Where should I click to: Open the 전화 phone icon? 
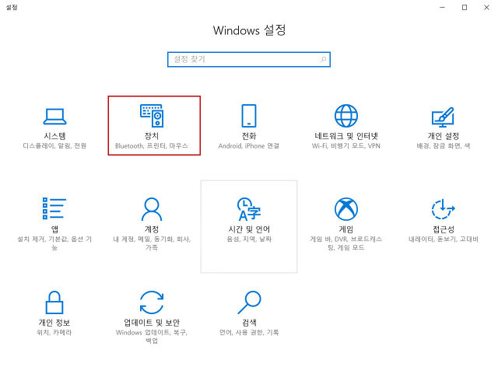(x=249, y=116)
